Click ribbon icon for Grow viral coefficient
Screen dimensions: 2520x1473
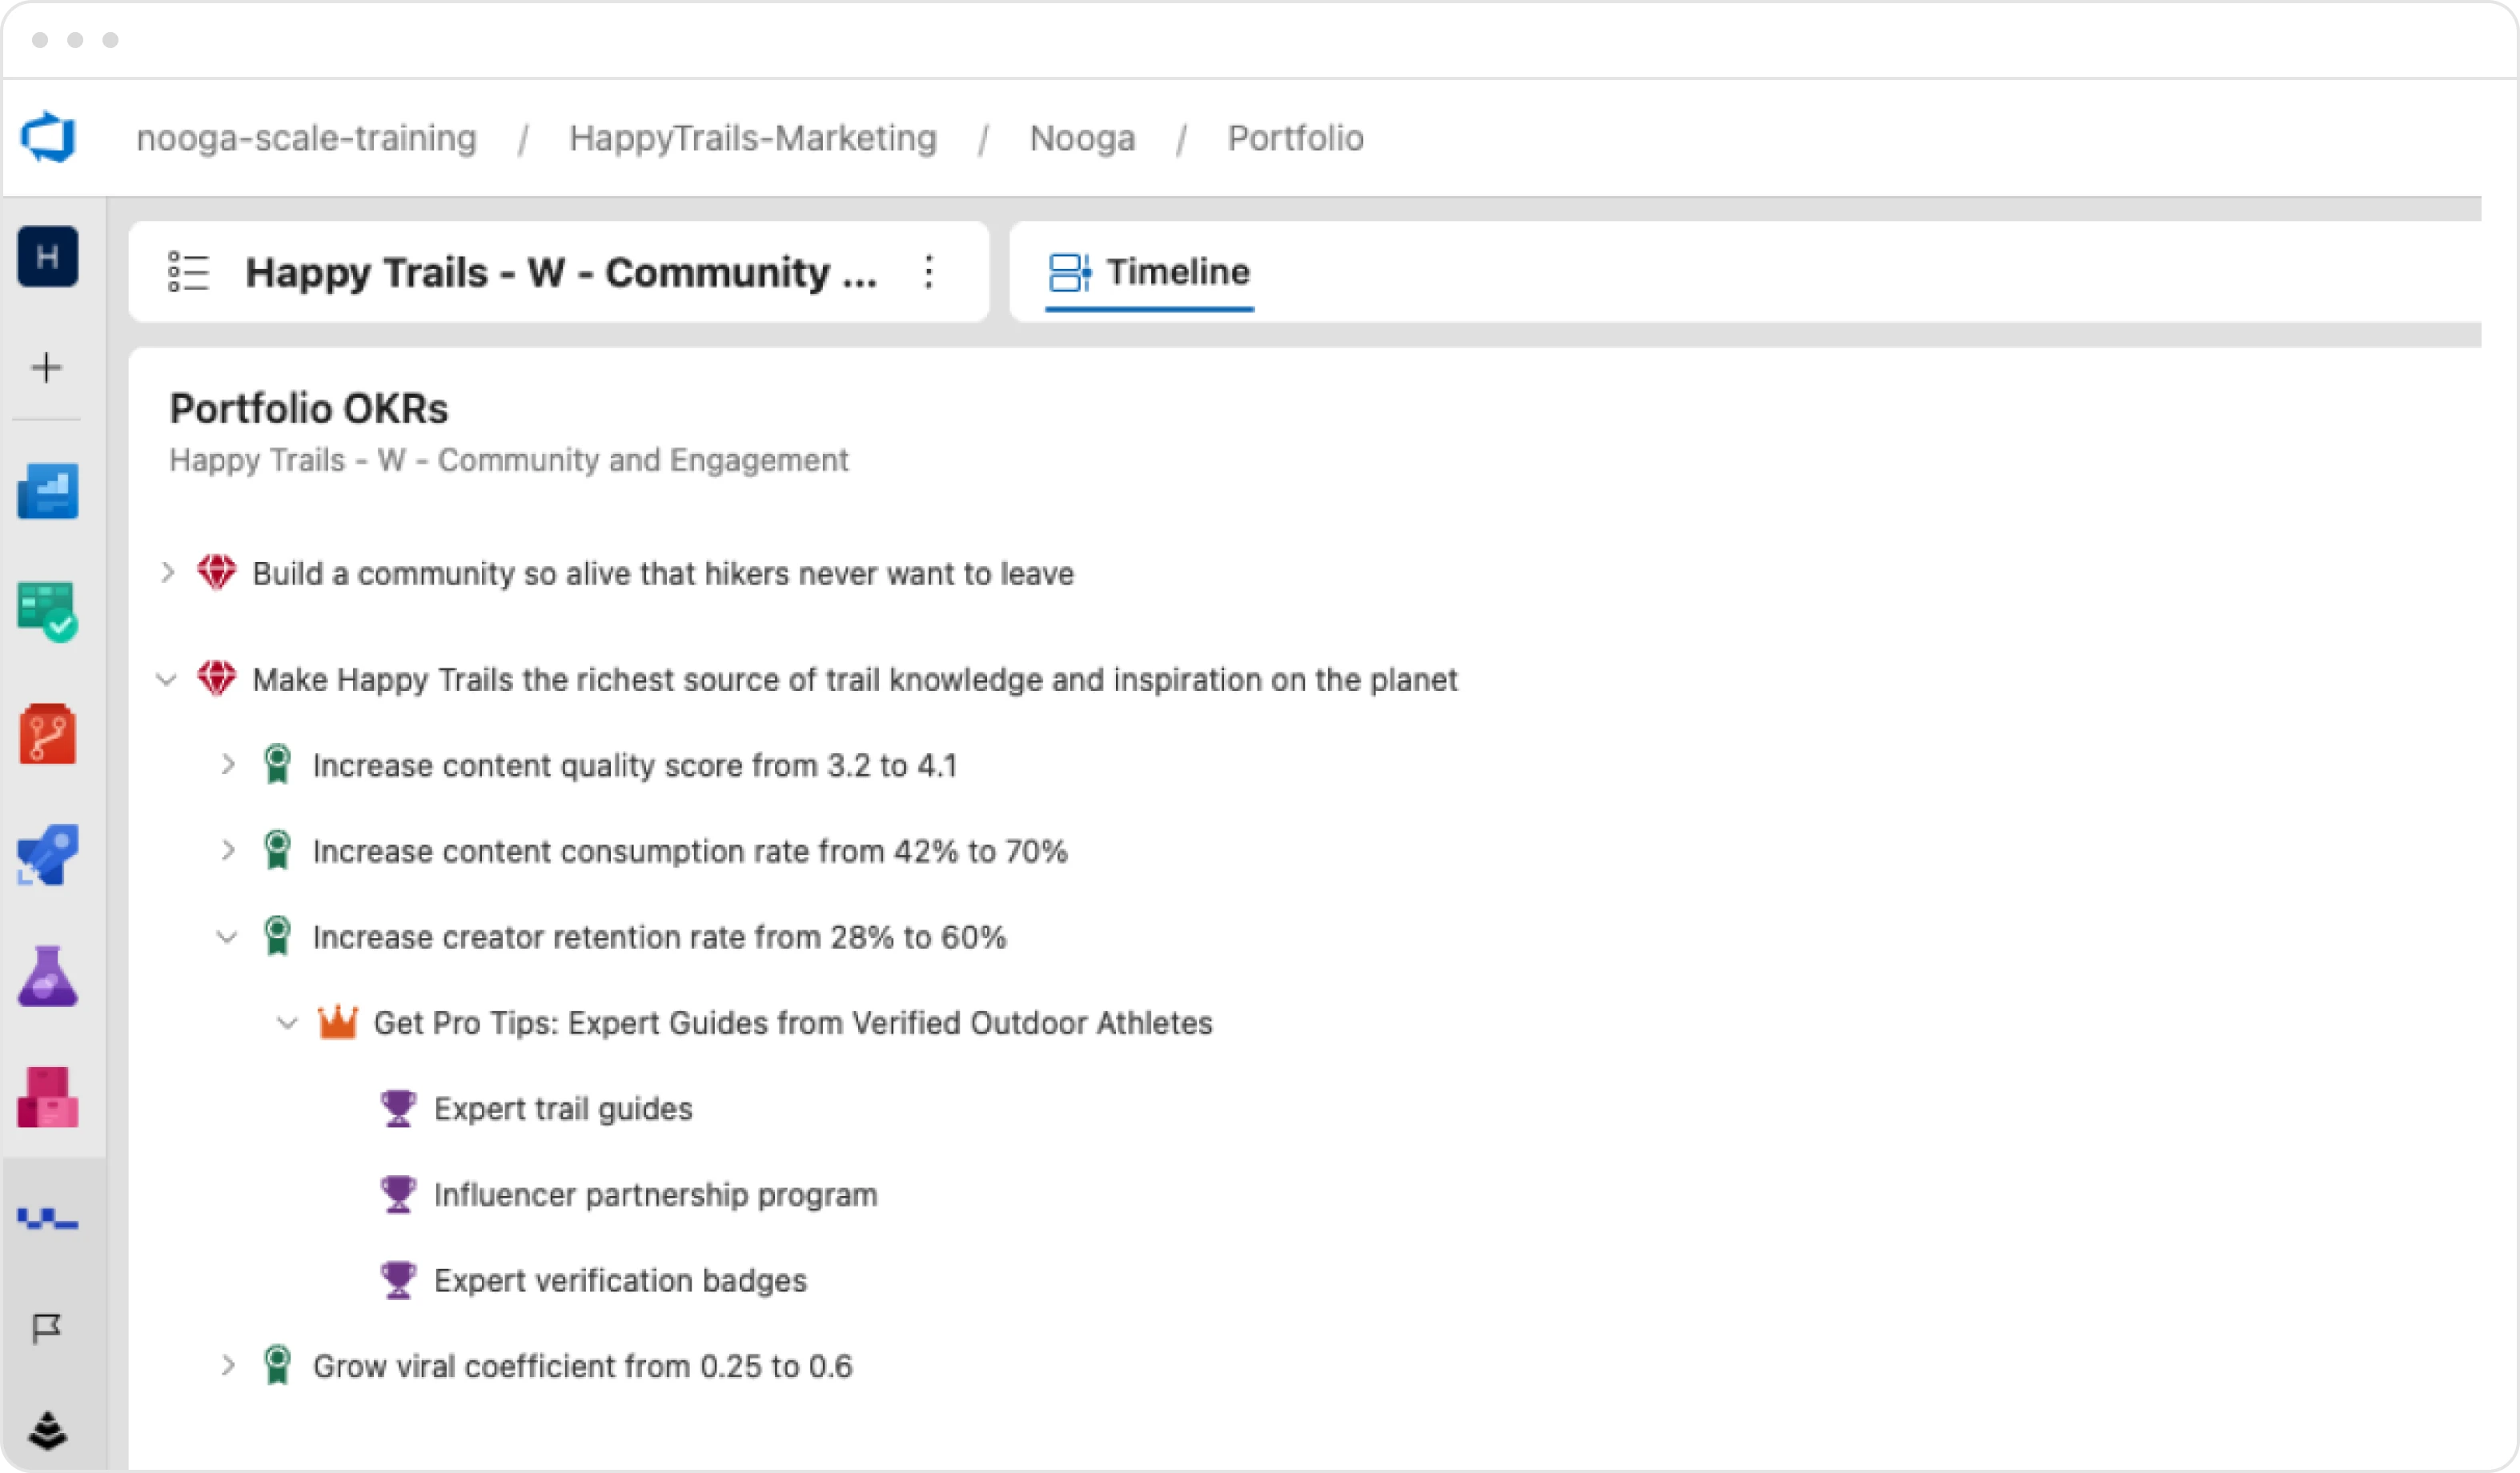(x=277, y=1365)
